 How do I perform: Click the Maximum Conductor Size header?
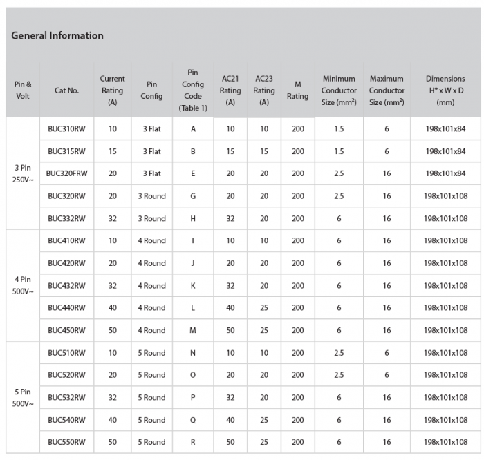point(387,90)
